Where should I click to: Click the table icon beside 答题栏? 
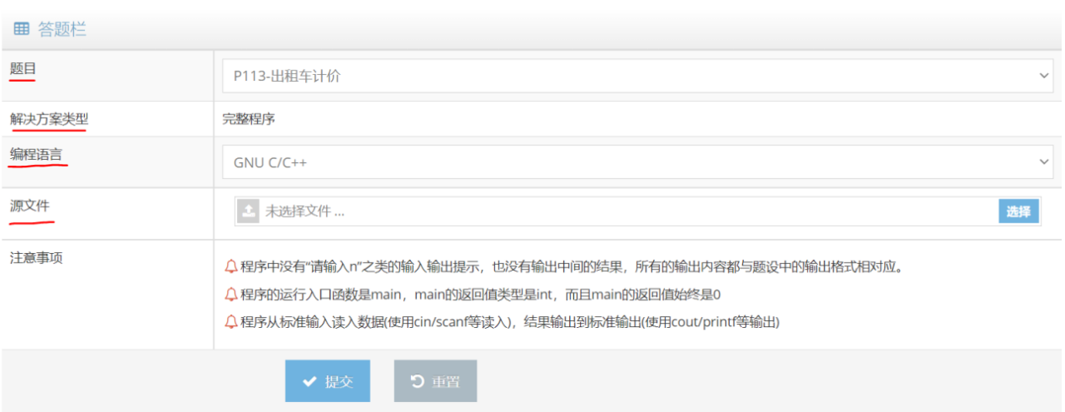point(21,29)
